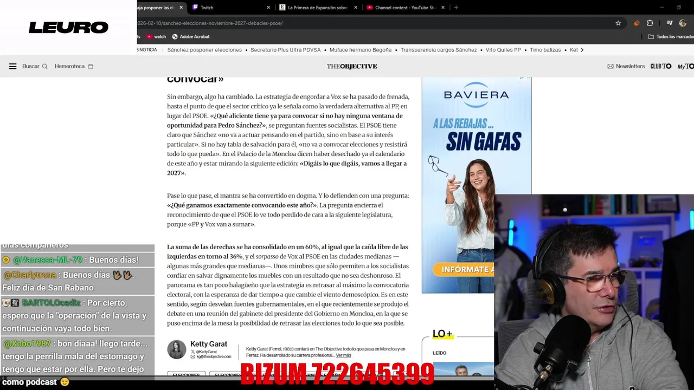694x390 pixels.
Task: Close the YouTube Studio channel content tab
Action: coord(443,8)
